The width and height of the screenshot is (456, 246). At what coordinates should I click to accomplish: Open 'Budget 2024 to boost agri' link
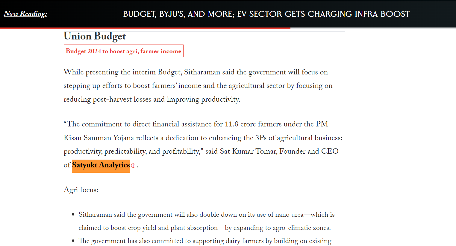(x=123, y=51)
